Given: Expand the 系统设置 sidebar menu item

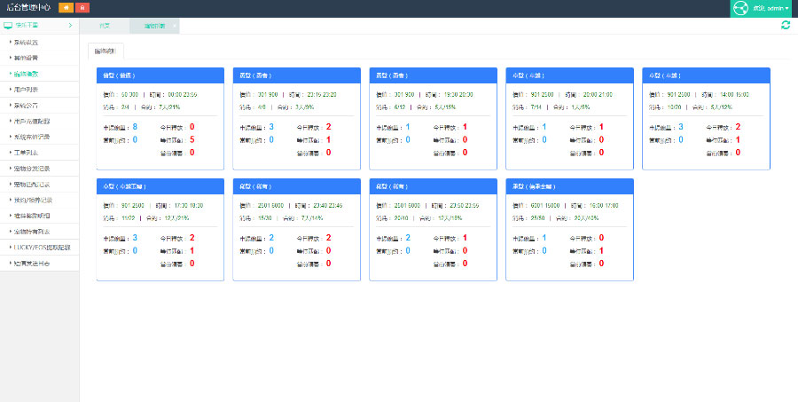Looking at the screenshot, I should pos(25,42).
